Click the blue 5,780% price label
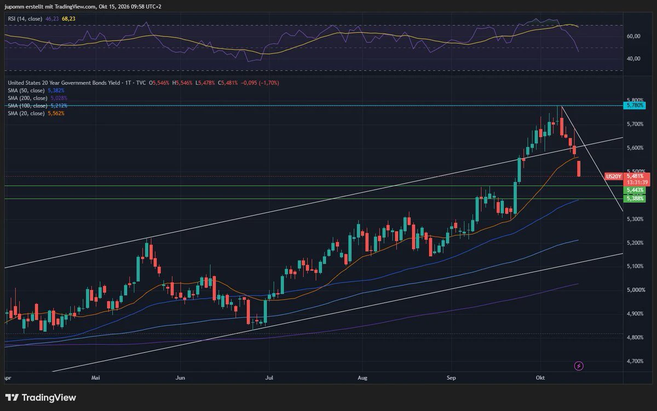 [635, 105]
